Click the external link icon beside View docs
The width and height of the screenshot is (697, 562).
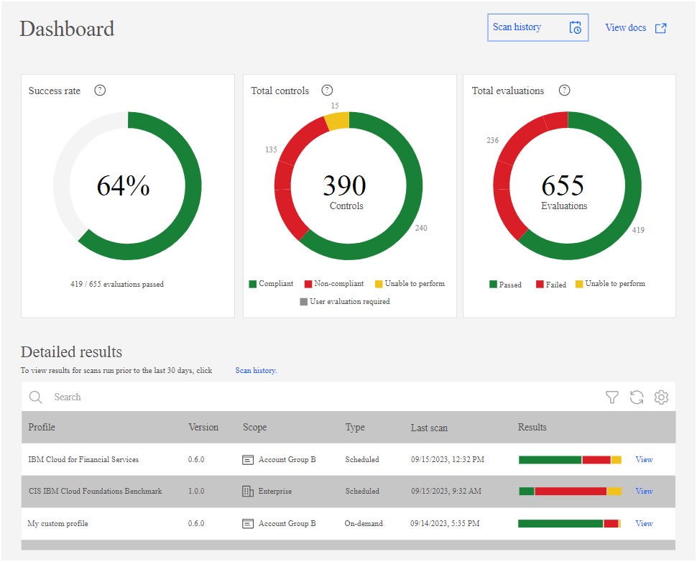pyautogui.click(x=660, y=28)
